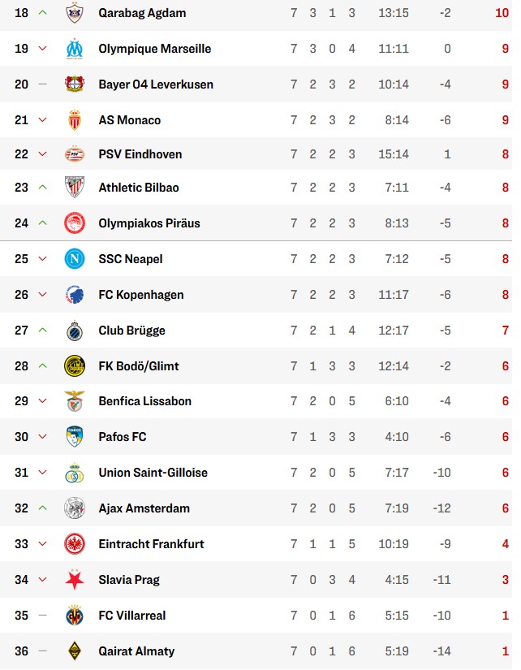Click the Pafos FC down-trend arrow
Screen dimensions: 521x670
point(43,437)
